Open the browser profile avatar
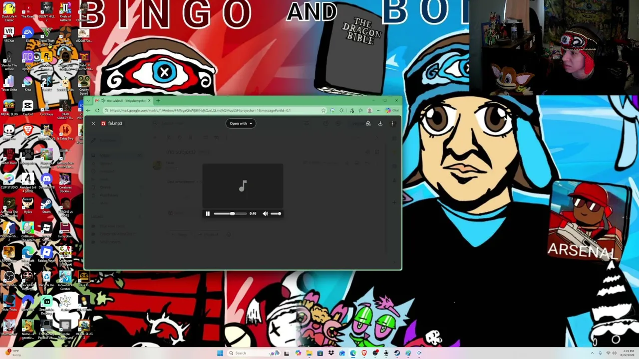Viewport: 639px width, 359px height. tap(369, 110)
